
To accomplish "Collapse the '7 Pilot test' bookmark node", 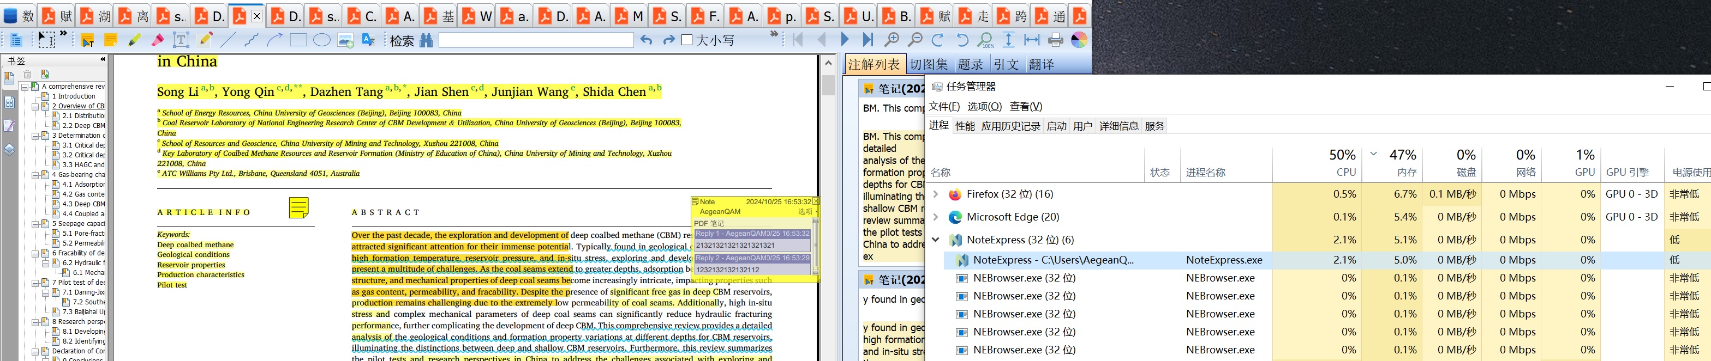I will point(35,283).
